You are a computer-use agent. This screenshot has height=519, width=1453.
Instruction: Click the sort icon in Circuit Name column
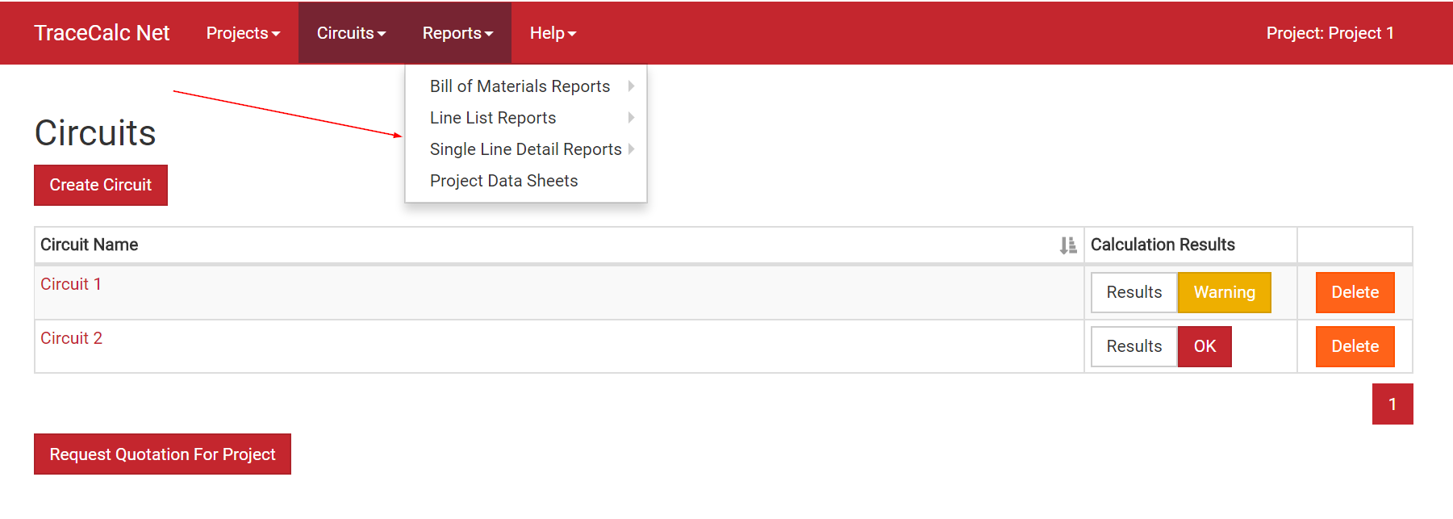click(1067, 245)
